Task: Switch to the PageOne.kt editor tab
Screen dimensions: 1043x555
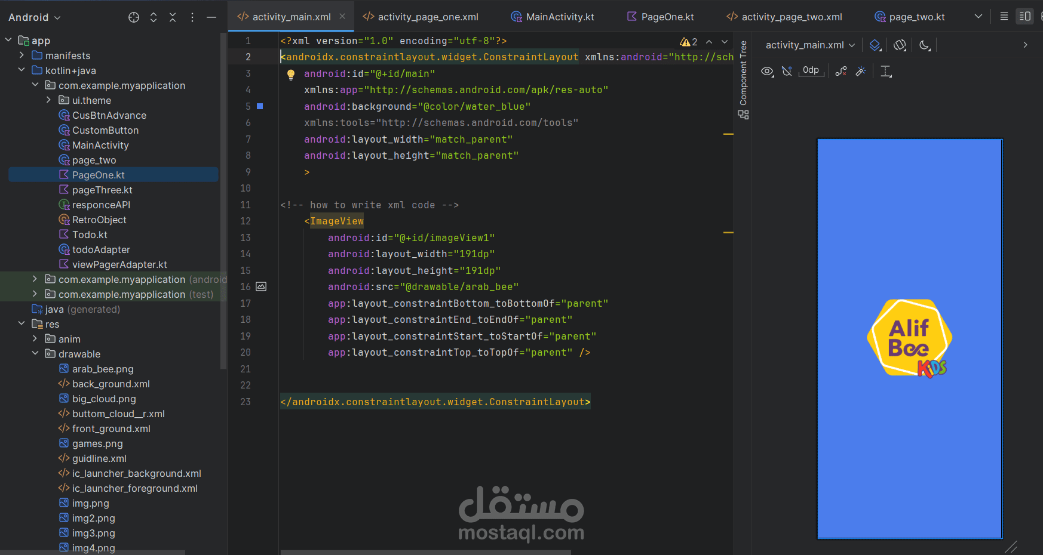Action: (660, 17)
